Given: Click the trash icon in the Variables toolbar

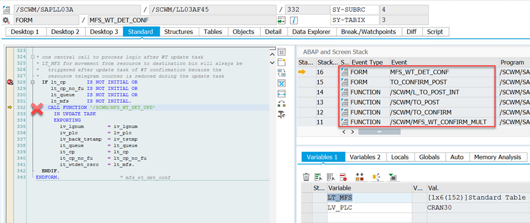Looking at the screenshot, I should [306, 177].
